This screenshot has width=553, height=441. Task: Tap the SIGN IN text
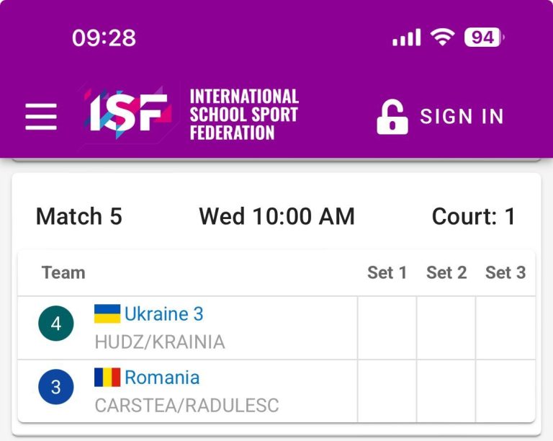click(462, 117)
